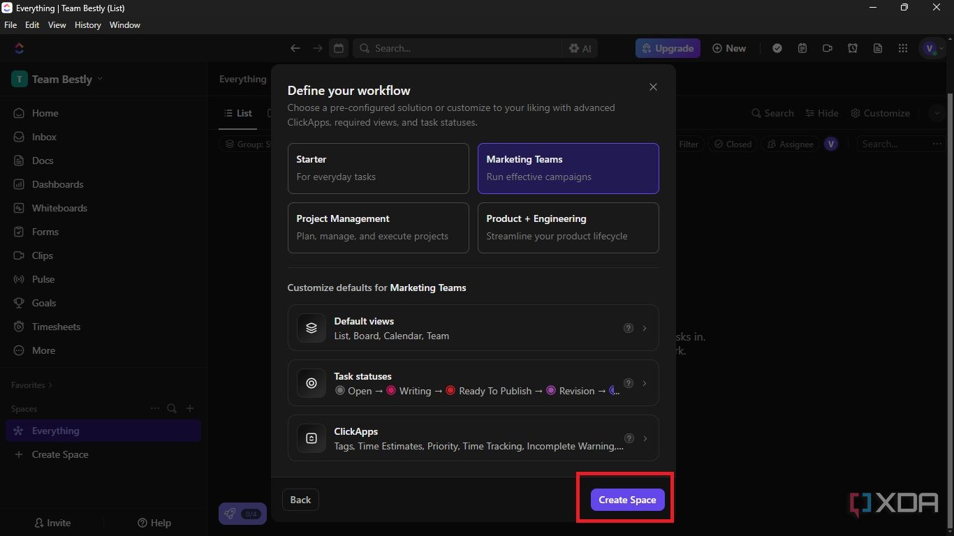
Task: Open the Window menu
Action: (125, 24)
